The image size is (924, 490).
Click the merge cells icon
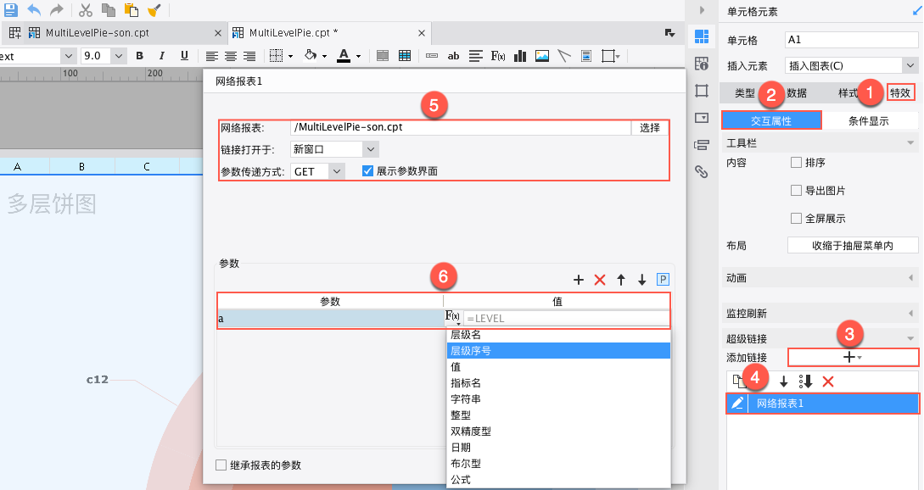point(383,56)
